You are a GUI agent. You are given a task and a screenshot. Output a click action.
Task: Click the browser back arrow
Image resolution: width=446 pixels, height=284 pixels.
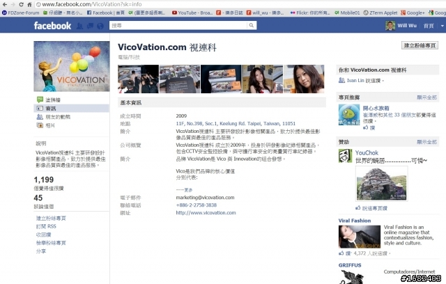click(x=5, y=5)
